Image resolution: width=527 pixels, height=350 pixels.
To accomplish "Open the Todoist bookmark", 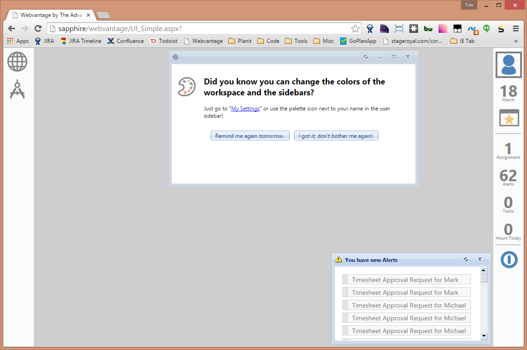I will coord(164,41).
